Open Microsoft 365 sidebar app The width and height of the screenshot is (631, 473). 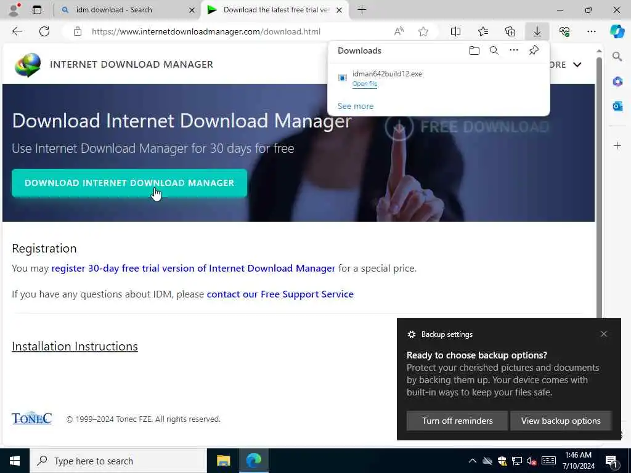[617, 82]
